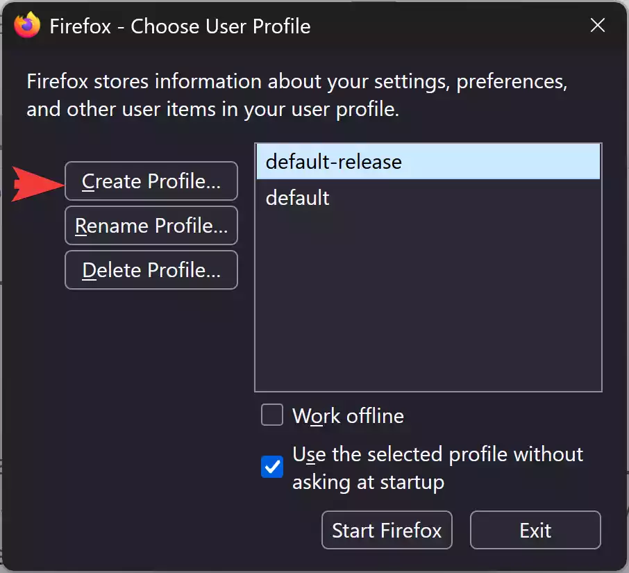
Task: Launch Firefox with the selected profile
Action: click(x=387, y=530)
